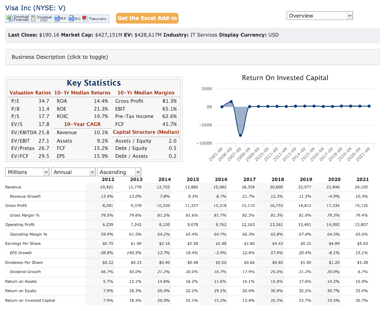Click the 2019 operating profit 15,401
Viewport: 385px width, 311px height.
304,225
